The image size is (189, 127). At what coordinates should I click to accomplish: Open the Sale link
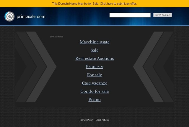94,50
